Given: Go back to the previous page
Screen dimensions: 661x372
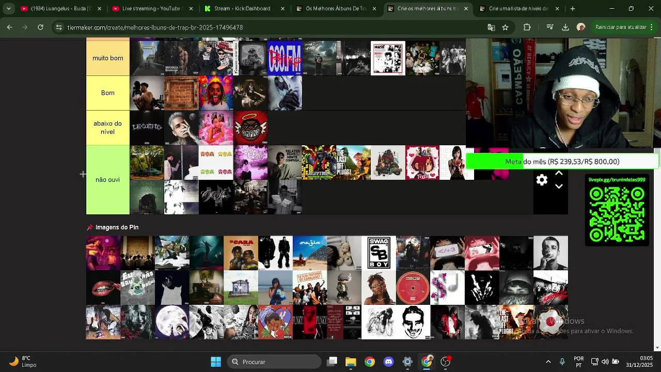Looking at the screenshot, I should point(10,27).
